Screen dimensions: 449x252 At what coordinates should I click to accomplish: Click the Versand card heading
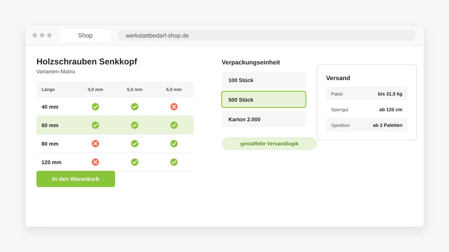click(x=338, y=78)
